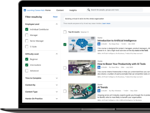This screenshot has width=150, height=113.
Task: Open Introduction to Artificial Intelligence course title
Action: point(117,41)
